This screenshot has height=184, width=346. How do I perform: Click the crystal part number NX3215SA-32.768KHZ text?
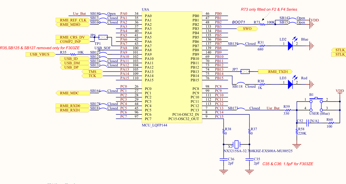pos(258,151)
